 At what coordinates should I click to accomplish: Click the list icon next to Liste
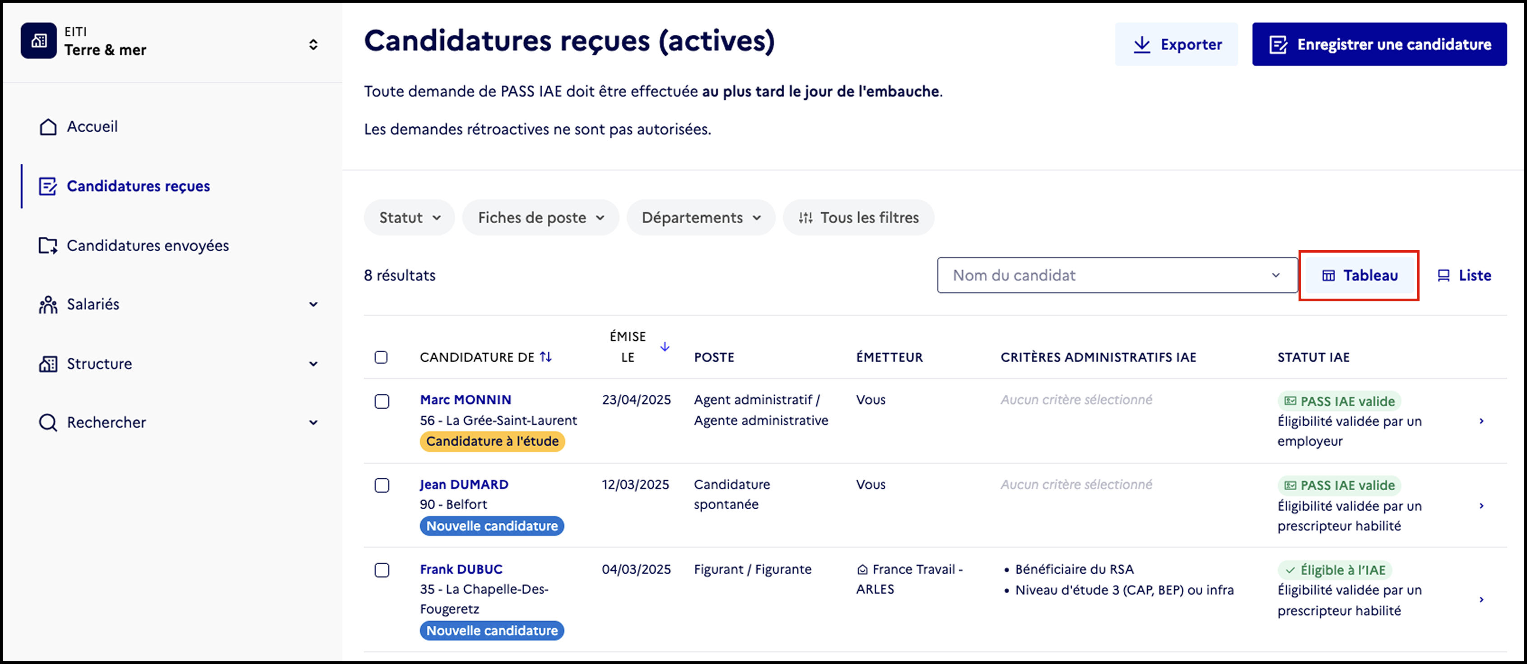(x=1443, y=276)
